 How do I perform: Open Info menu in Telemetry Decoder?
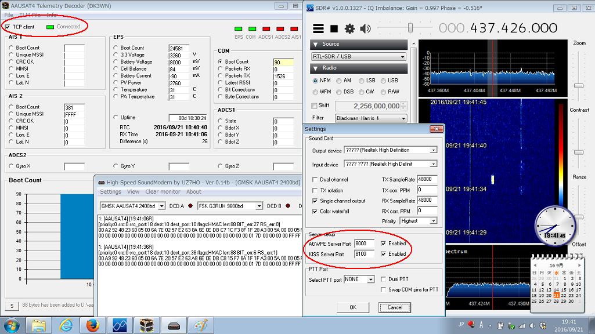coord(52,15)
